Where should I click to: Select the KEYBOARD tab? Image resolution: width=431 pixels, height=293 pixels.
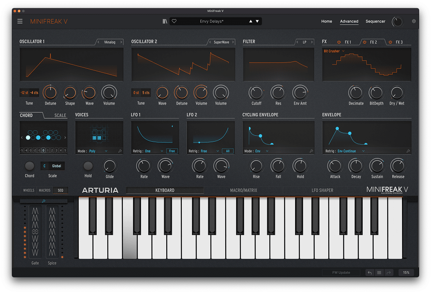tap(165, 190)
